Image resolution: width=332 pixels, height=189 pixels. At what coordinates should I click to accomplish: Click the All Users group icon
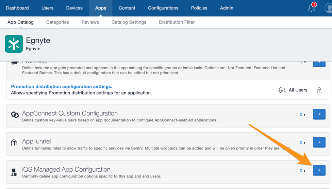tap(282, 90)
